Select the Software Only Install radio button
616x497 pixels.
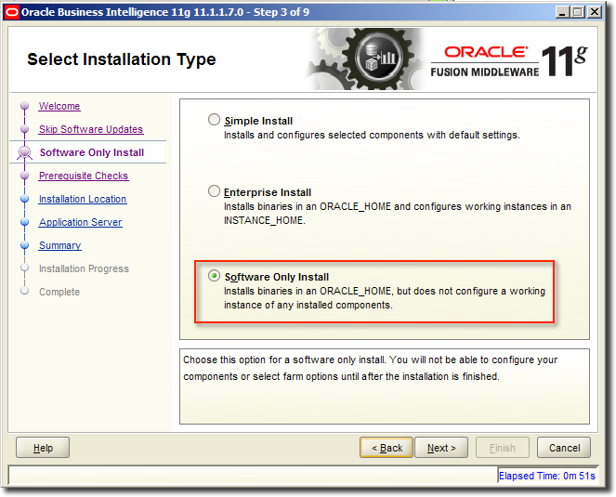(x=214, y=276)
